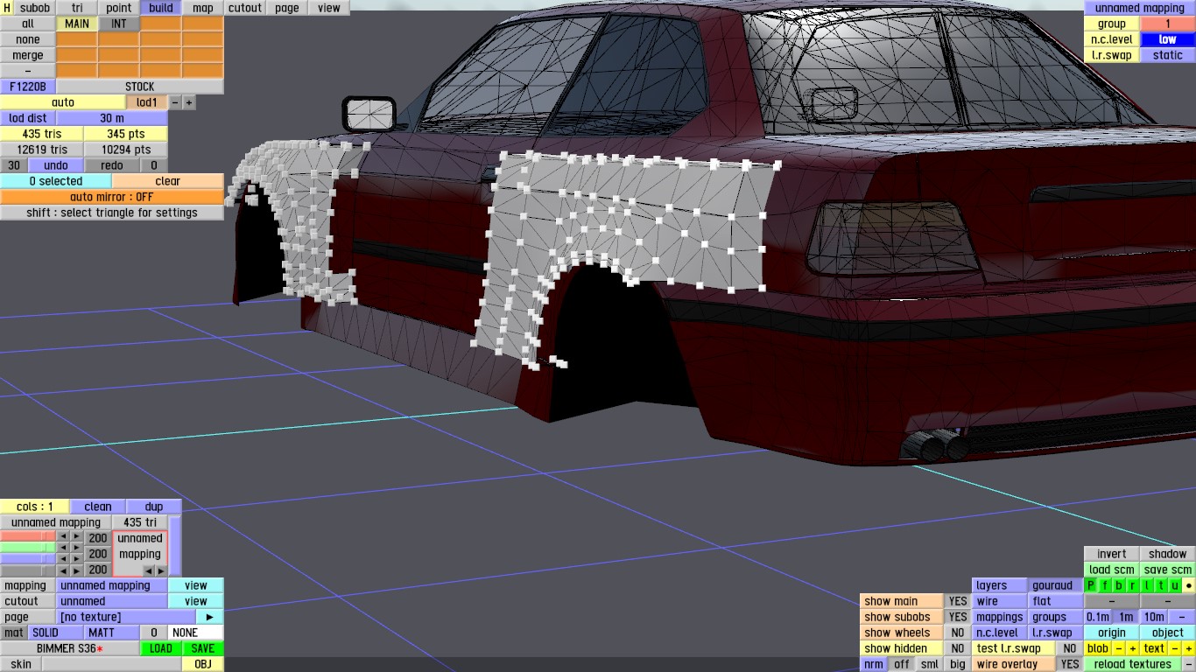This screenshot has height=672, width=1196.
Task: Switch to the b back view
Action: coord(1119,585)
